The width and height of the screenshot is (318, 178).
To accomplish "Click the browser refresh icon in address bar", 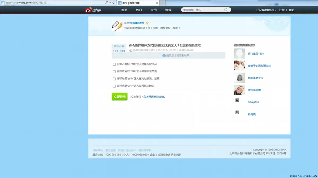I will click(114, 3).
